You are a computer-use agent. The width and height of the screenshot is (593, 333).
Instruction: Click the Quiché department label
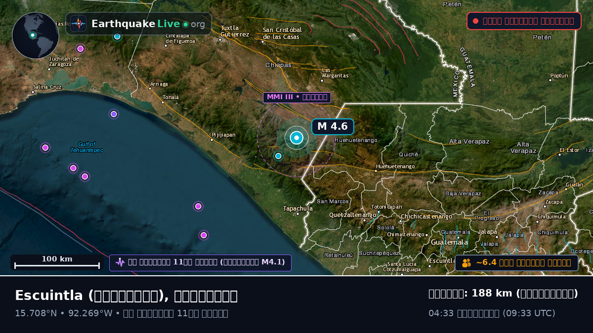pyautogui.click(x=409, y=154)
